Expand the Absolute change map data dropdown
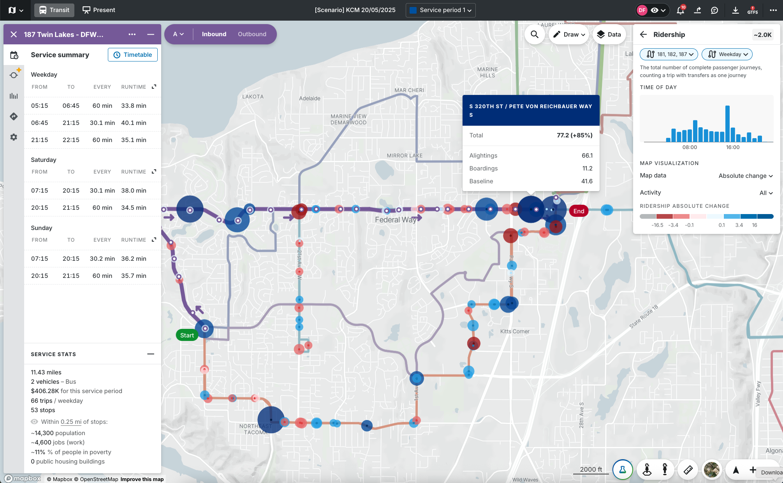This screenshot has height=483, width=783. point(745,176)
